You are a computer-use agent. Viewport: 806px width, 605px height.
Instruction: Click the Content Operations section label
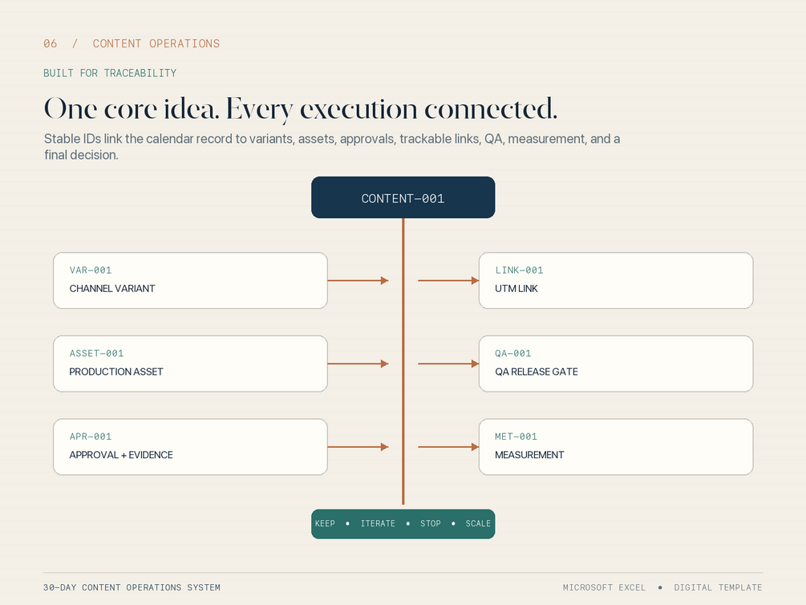(156, 43)
